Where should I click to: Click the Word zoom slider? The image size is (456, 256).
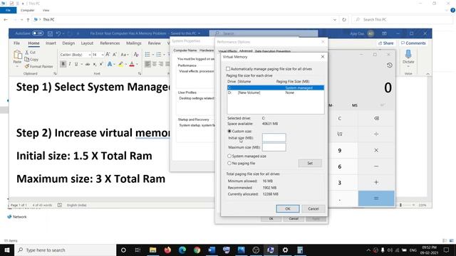pos(400,205)
